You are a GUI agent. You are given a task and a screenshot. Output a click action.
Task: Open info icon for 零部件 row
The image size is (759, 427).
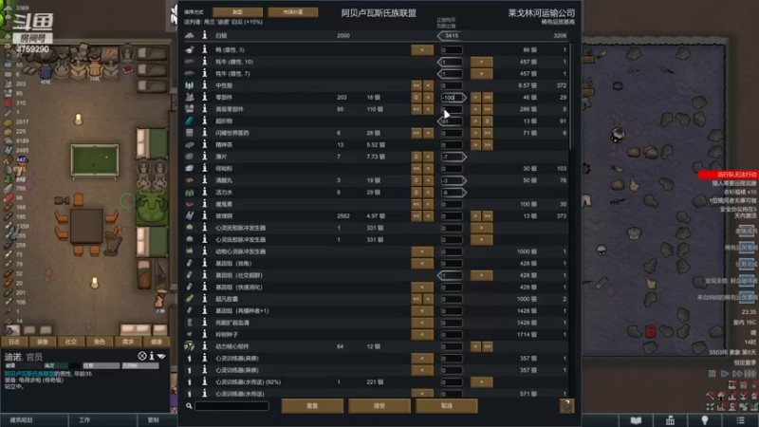pos(204,98)
